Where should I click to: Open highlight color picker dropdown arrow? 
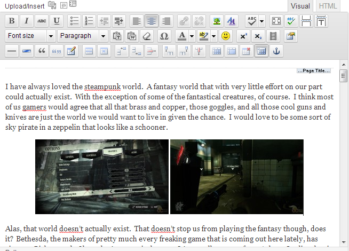(213, 36)
